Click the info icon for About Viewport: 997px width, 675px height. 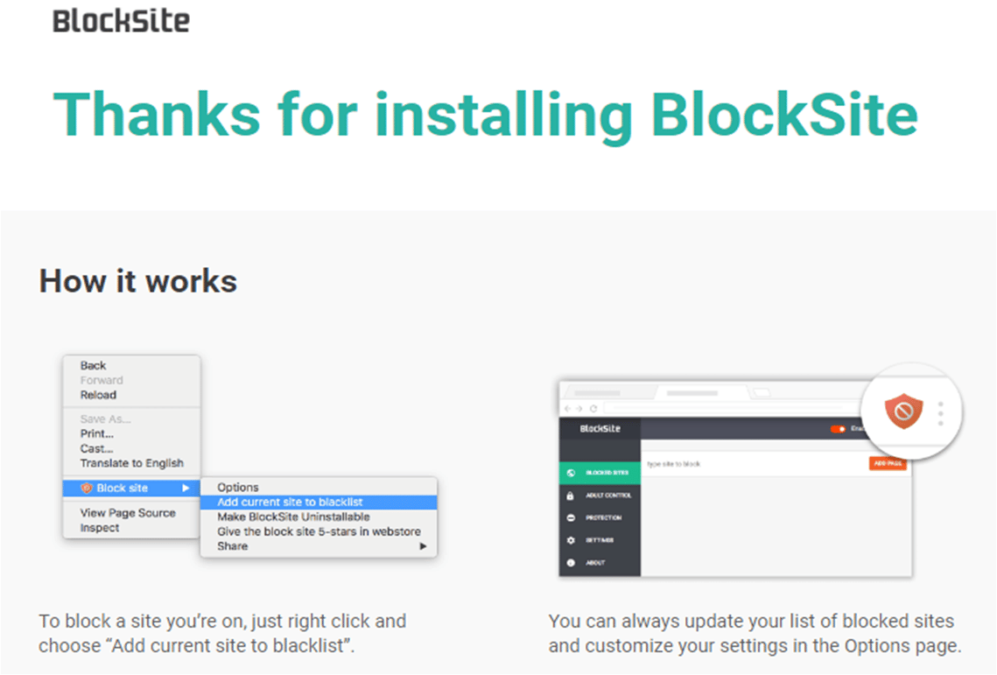click(x=571, y=562)
